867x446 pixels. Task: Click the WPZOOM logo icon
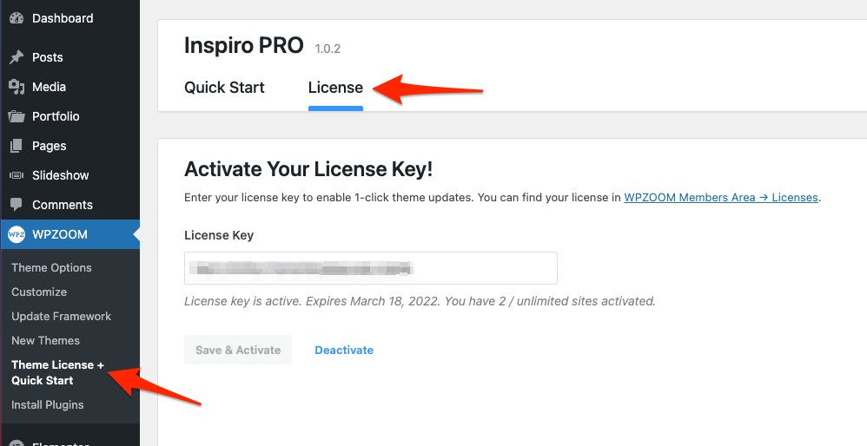click(x=17, y=234)
